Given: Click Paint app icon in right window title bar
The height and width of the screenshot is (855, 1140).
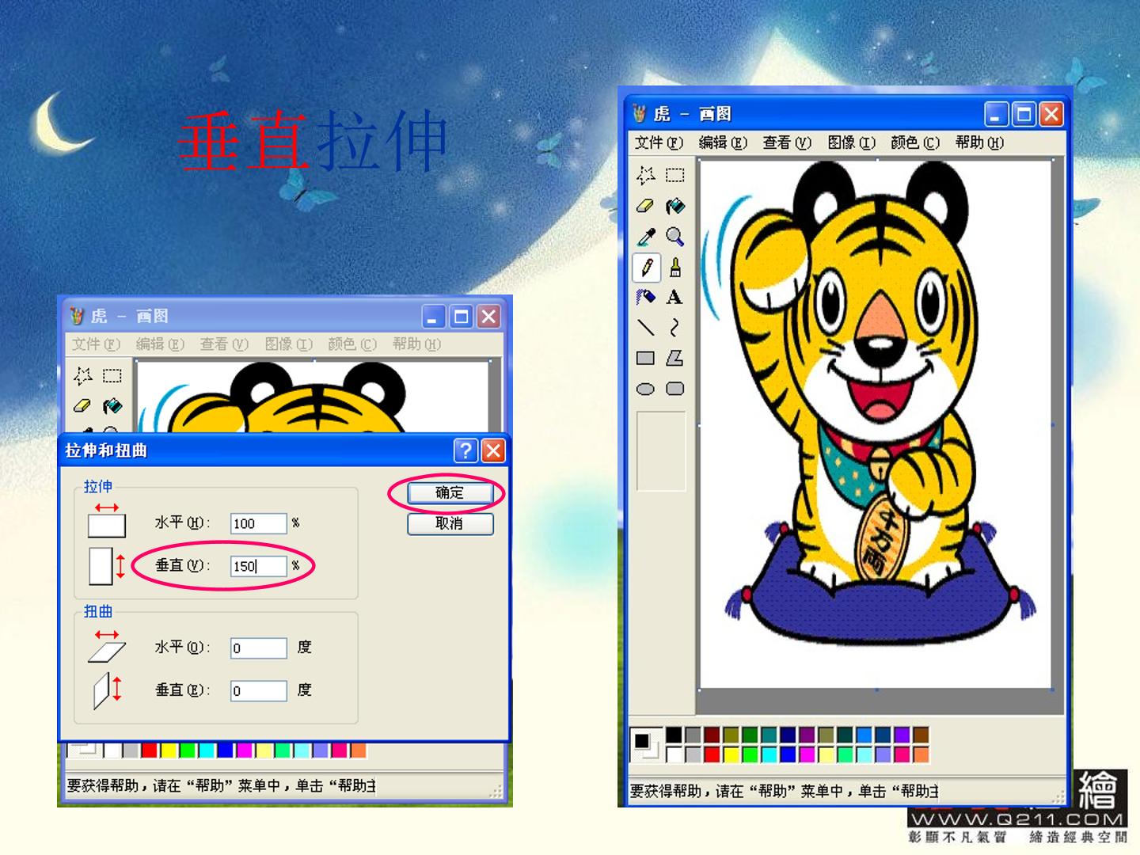Looking at the screenshot, I should tap(640, 114).
